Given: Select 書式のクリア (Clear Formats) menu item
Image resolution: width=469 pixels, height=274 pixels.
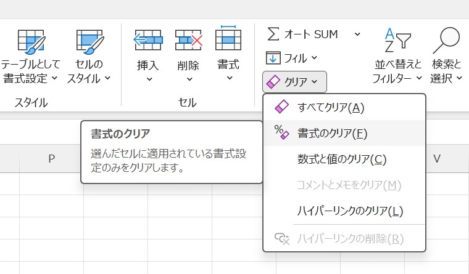Looking at the screenshot, I should pos(333,133).
